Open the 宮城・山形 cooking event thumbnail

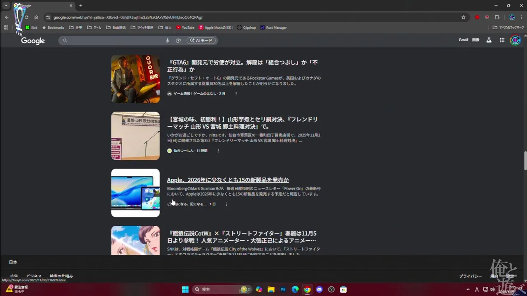pos(135,136)
